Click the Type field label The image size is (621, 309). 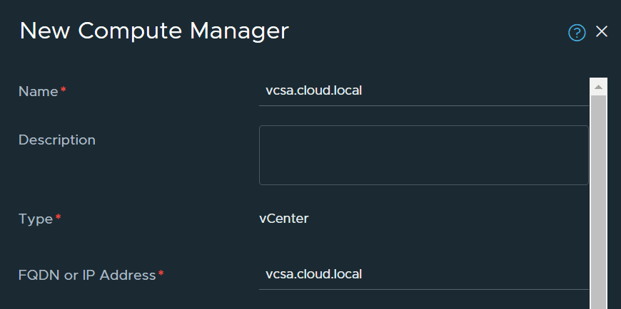36,219
